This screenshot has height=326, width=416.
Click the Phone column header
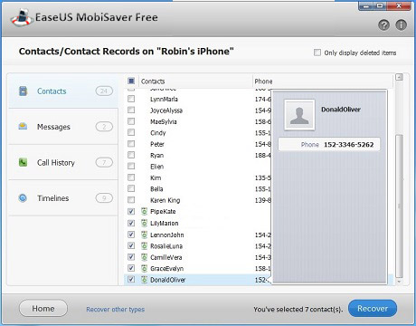[x=323, y=81]
